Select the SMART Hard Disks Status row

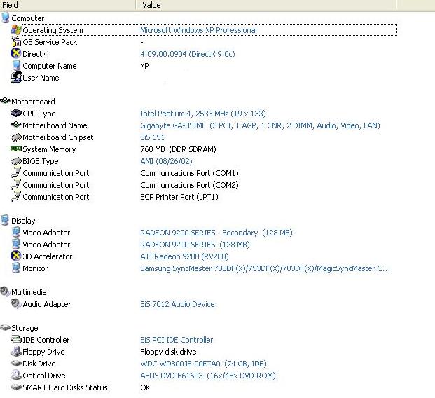64,387
